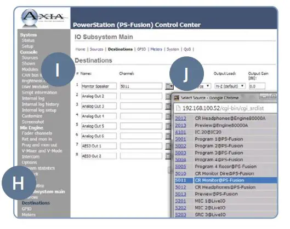The image size is (290, 229).
Task: Switch to the GPIO tab in top navigation
Action: [x=141, y=49]
